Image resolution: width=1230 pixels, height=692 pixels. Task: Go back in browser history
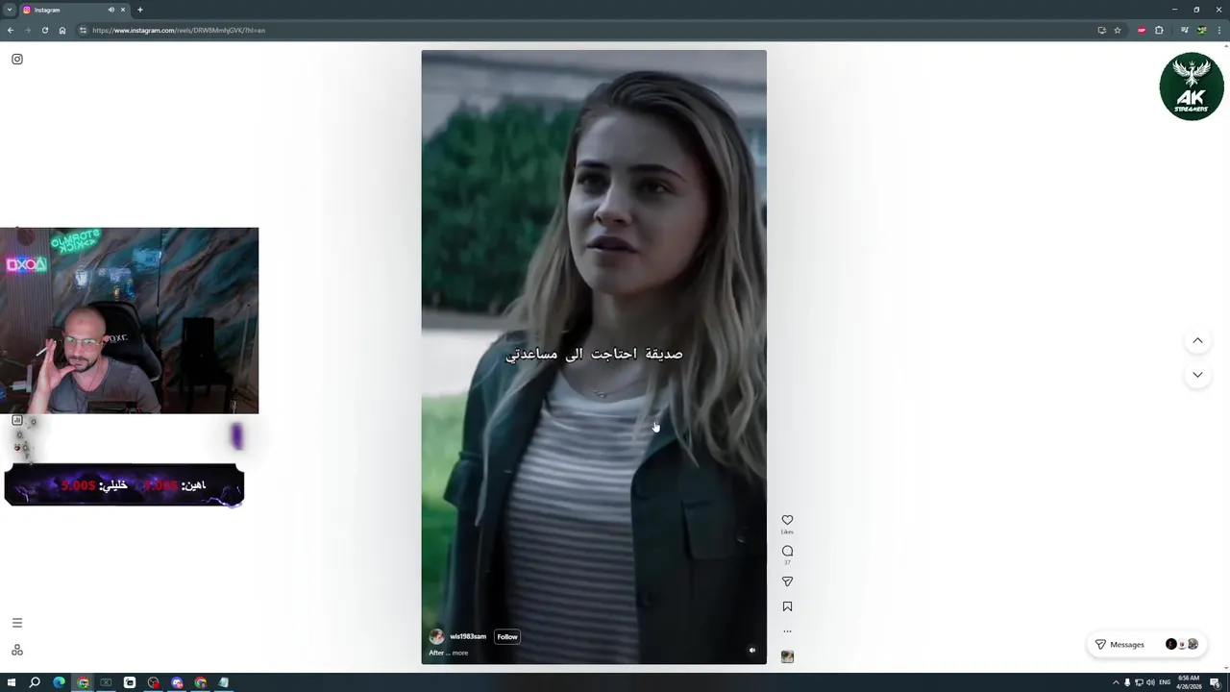tap(10, 30)
